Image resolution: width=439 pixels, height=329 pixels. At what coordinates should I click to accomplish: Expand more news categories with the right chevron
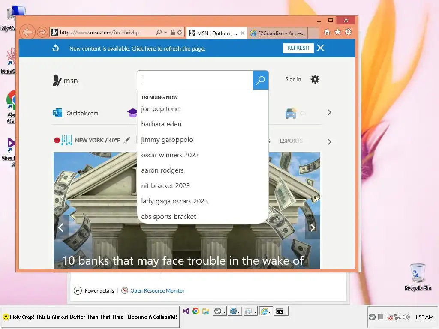[x=329, y=142]
